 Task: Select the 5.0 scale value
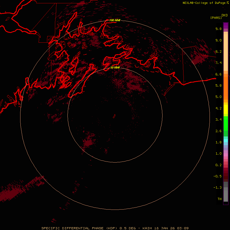[x=218, y=97]
